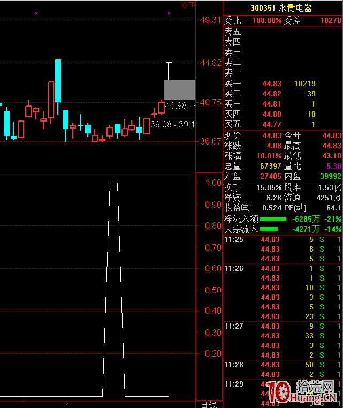Click the 11:26 tick time label
This screenshot has height=408, width=343.
click(234, 268)
